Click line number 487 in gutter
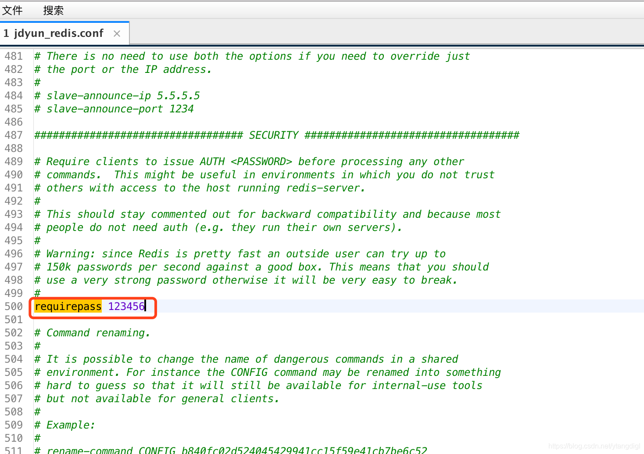Viewport: 644px width, 454px height. click(x=14, y=135)
